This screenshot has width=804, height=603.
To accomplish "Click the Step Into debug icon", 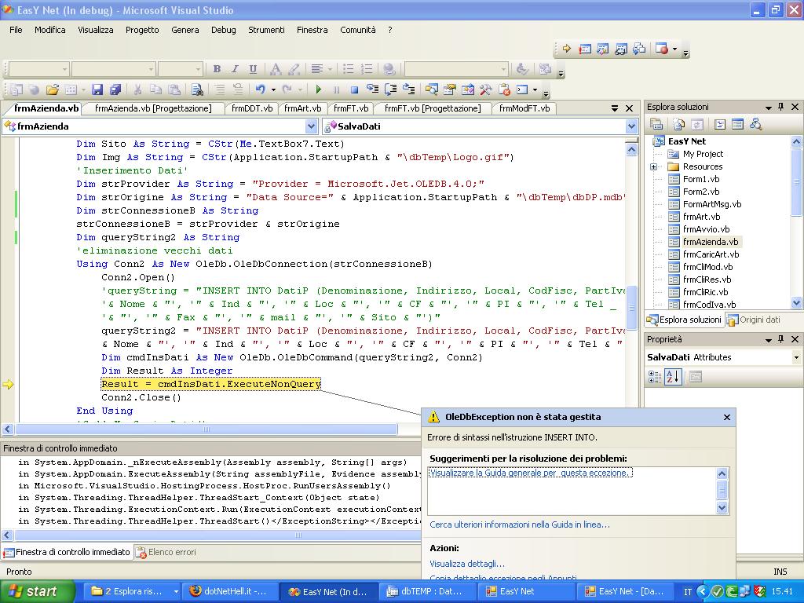I will click(372, 90).
